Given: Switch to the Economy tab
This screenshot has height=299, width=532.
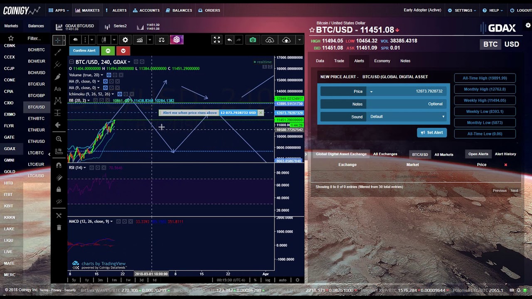Looking at the screenshot, I should coord(382,61).
